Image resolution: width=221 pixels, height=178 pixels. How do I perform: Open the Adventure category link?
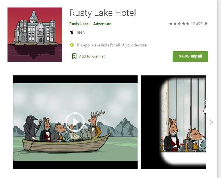click(x=102, y=24)
